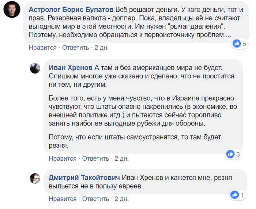Click Борис Булатов's profile avatar
Screen dimensions: 256x209
[x=12, y=11]
